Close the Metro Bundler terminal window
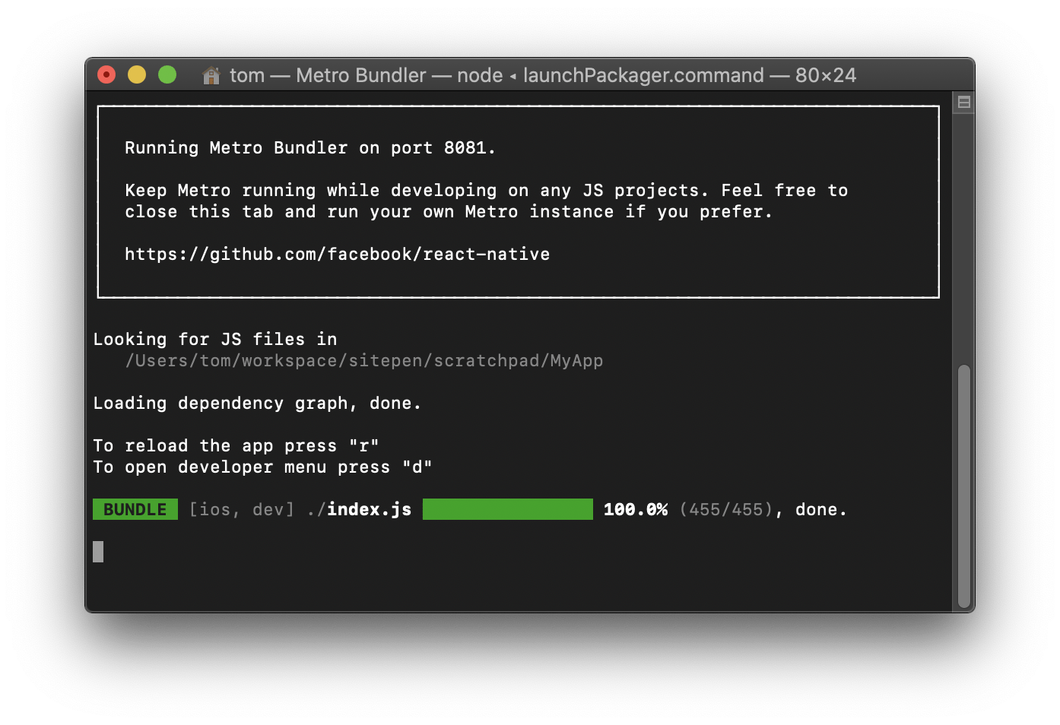1060x725 pixels. click(106, 74)
